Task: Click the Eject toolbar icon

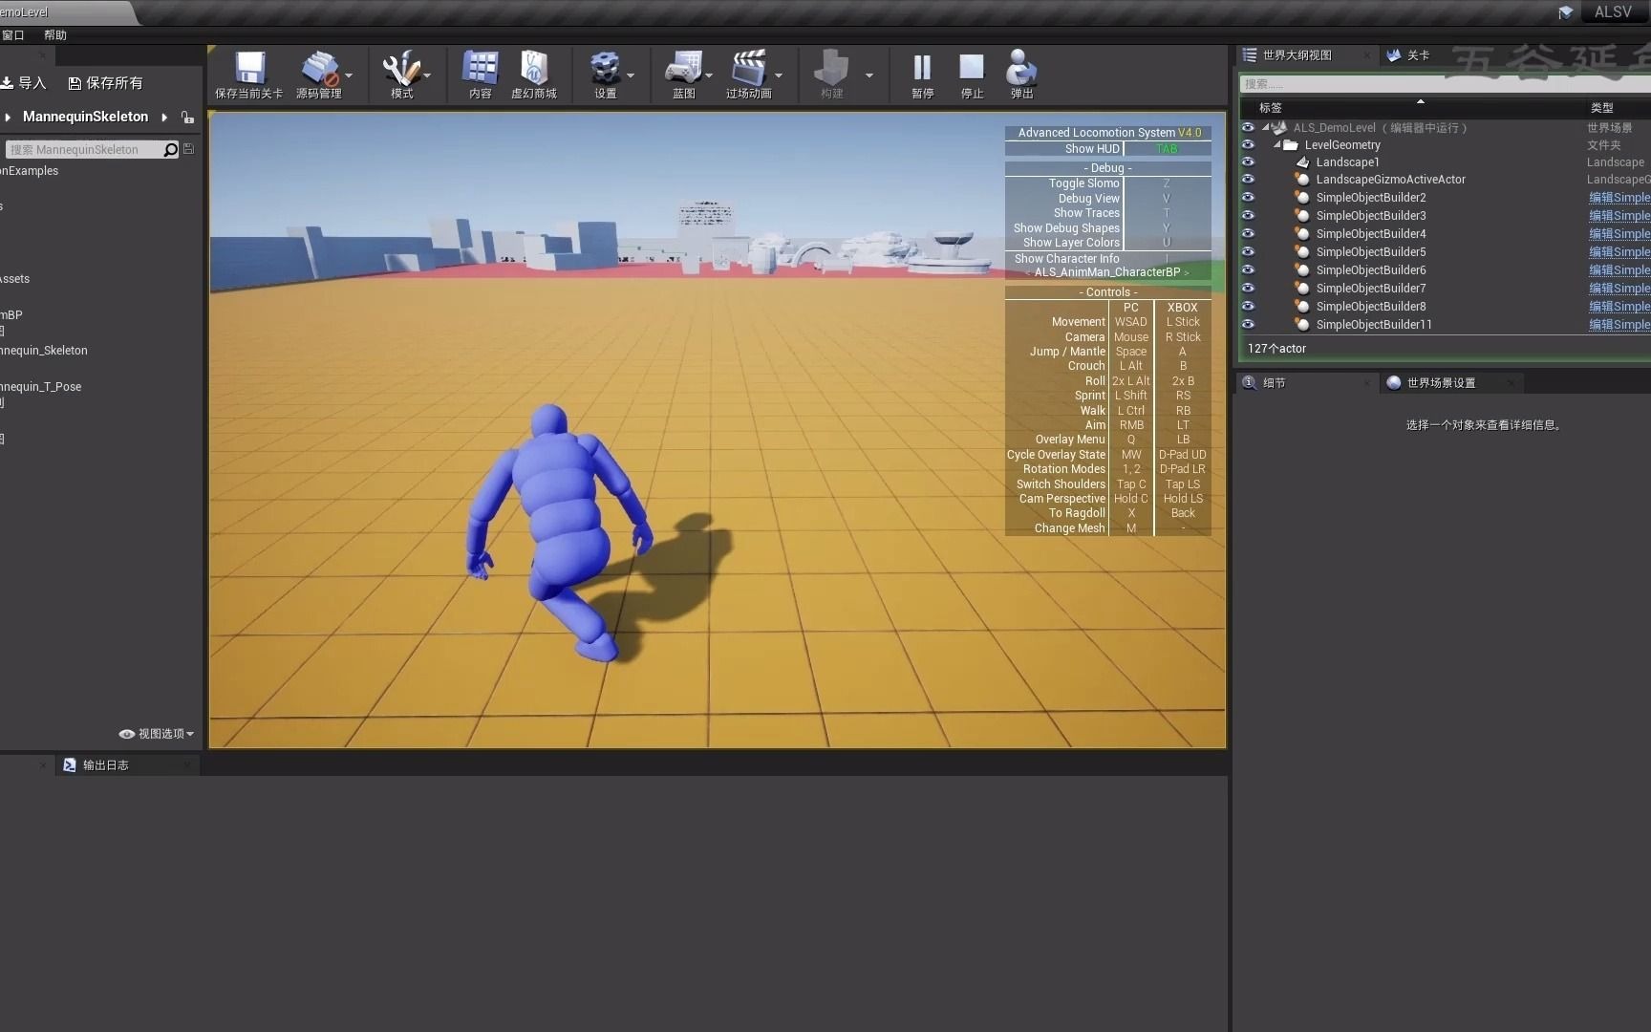Action: 1021,68
